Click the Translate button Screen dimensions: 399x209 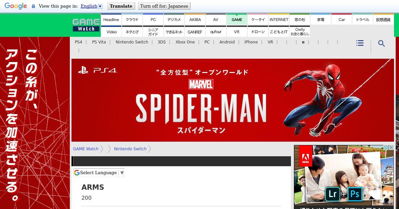(x=121, y=6)
